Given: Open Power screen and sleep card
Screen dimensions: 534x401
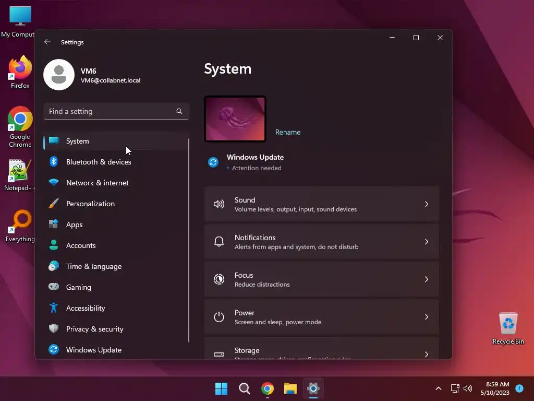Looking at the screenshot, I should pos(321,317).
